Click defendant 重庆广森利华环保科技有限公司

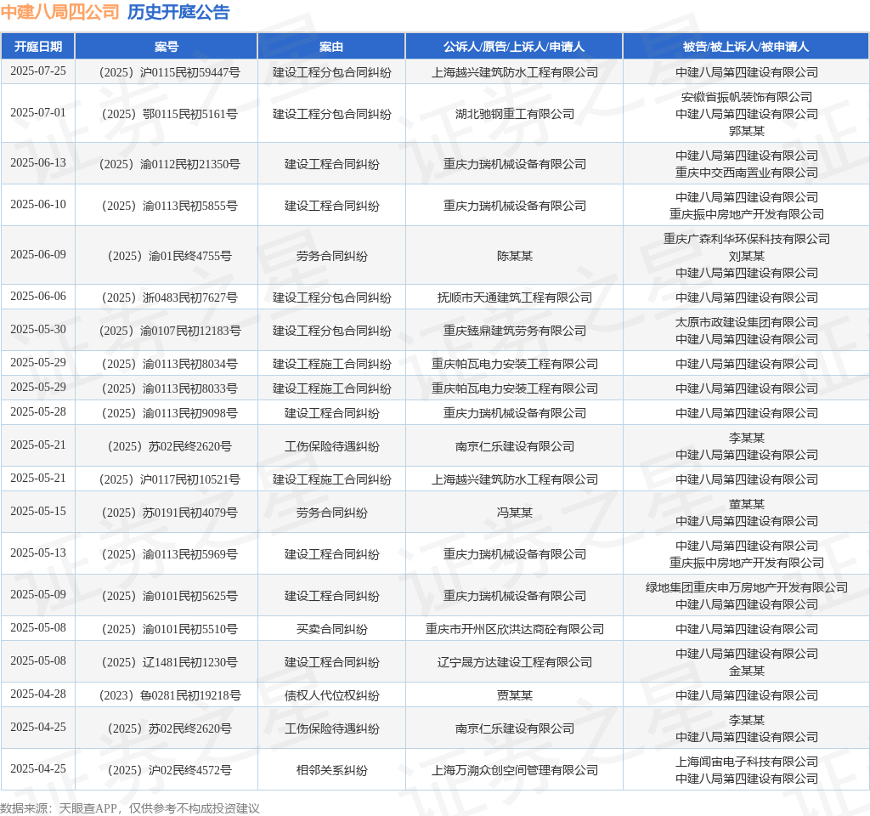coord(746,239)
